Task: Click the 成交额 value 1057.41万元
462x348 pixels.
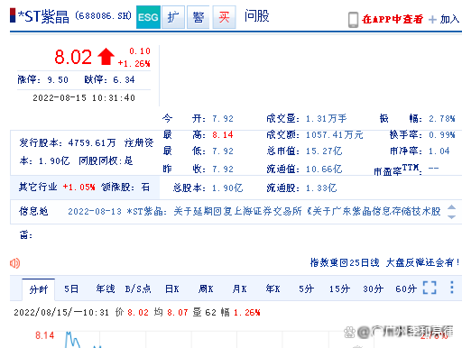Action: pos(335,135)
